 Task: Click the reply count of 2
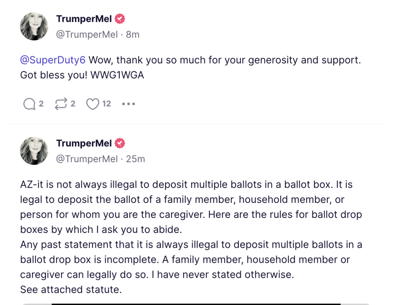click(41, 104)
